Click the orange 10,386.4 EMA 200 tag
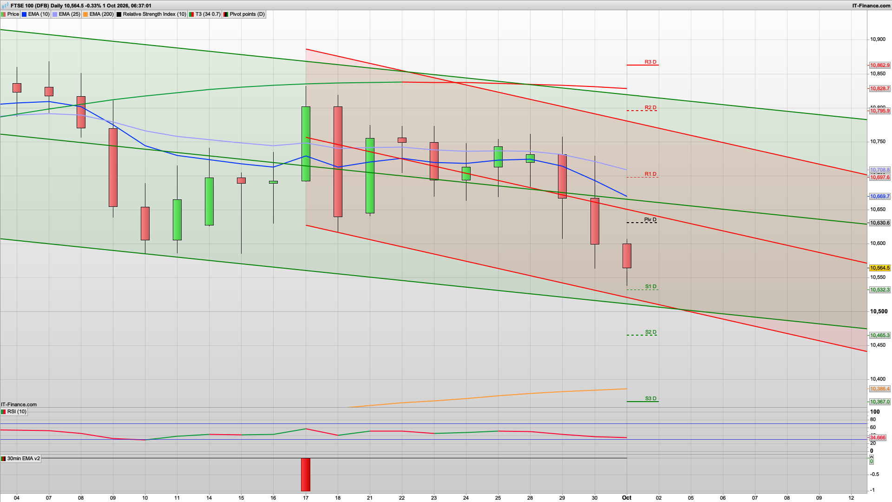892x502 pixels. coord(879,389)
